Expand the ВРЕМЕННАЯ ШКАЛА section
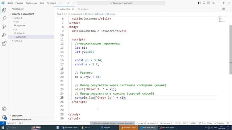Image resolution: width=232 pixels, height=130 pixels. tap(22, 120)
